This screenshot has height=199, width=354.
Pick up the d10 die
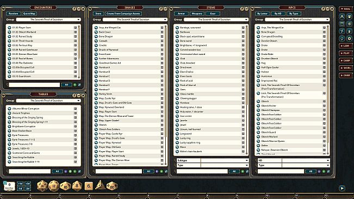pos(65,186)
